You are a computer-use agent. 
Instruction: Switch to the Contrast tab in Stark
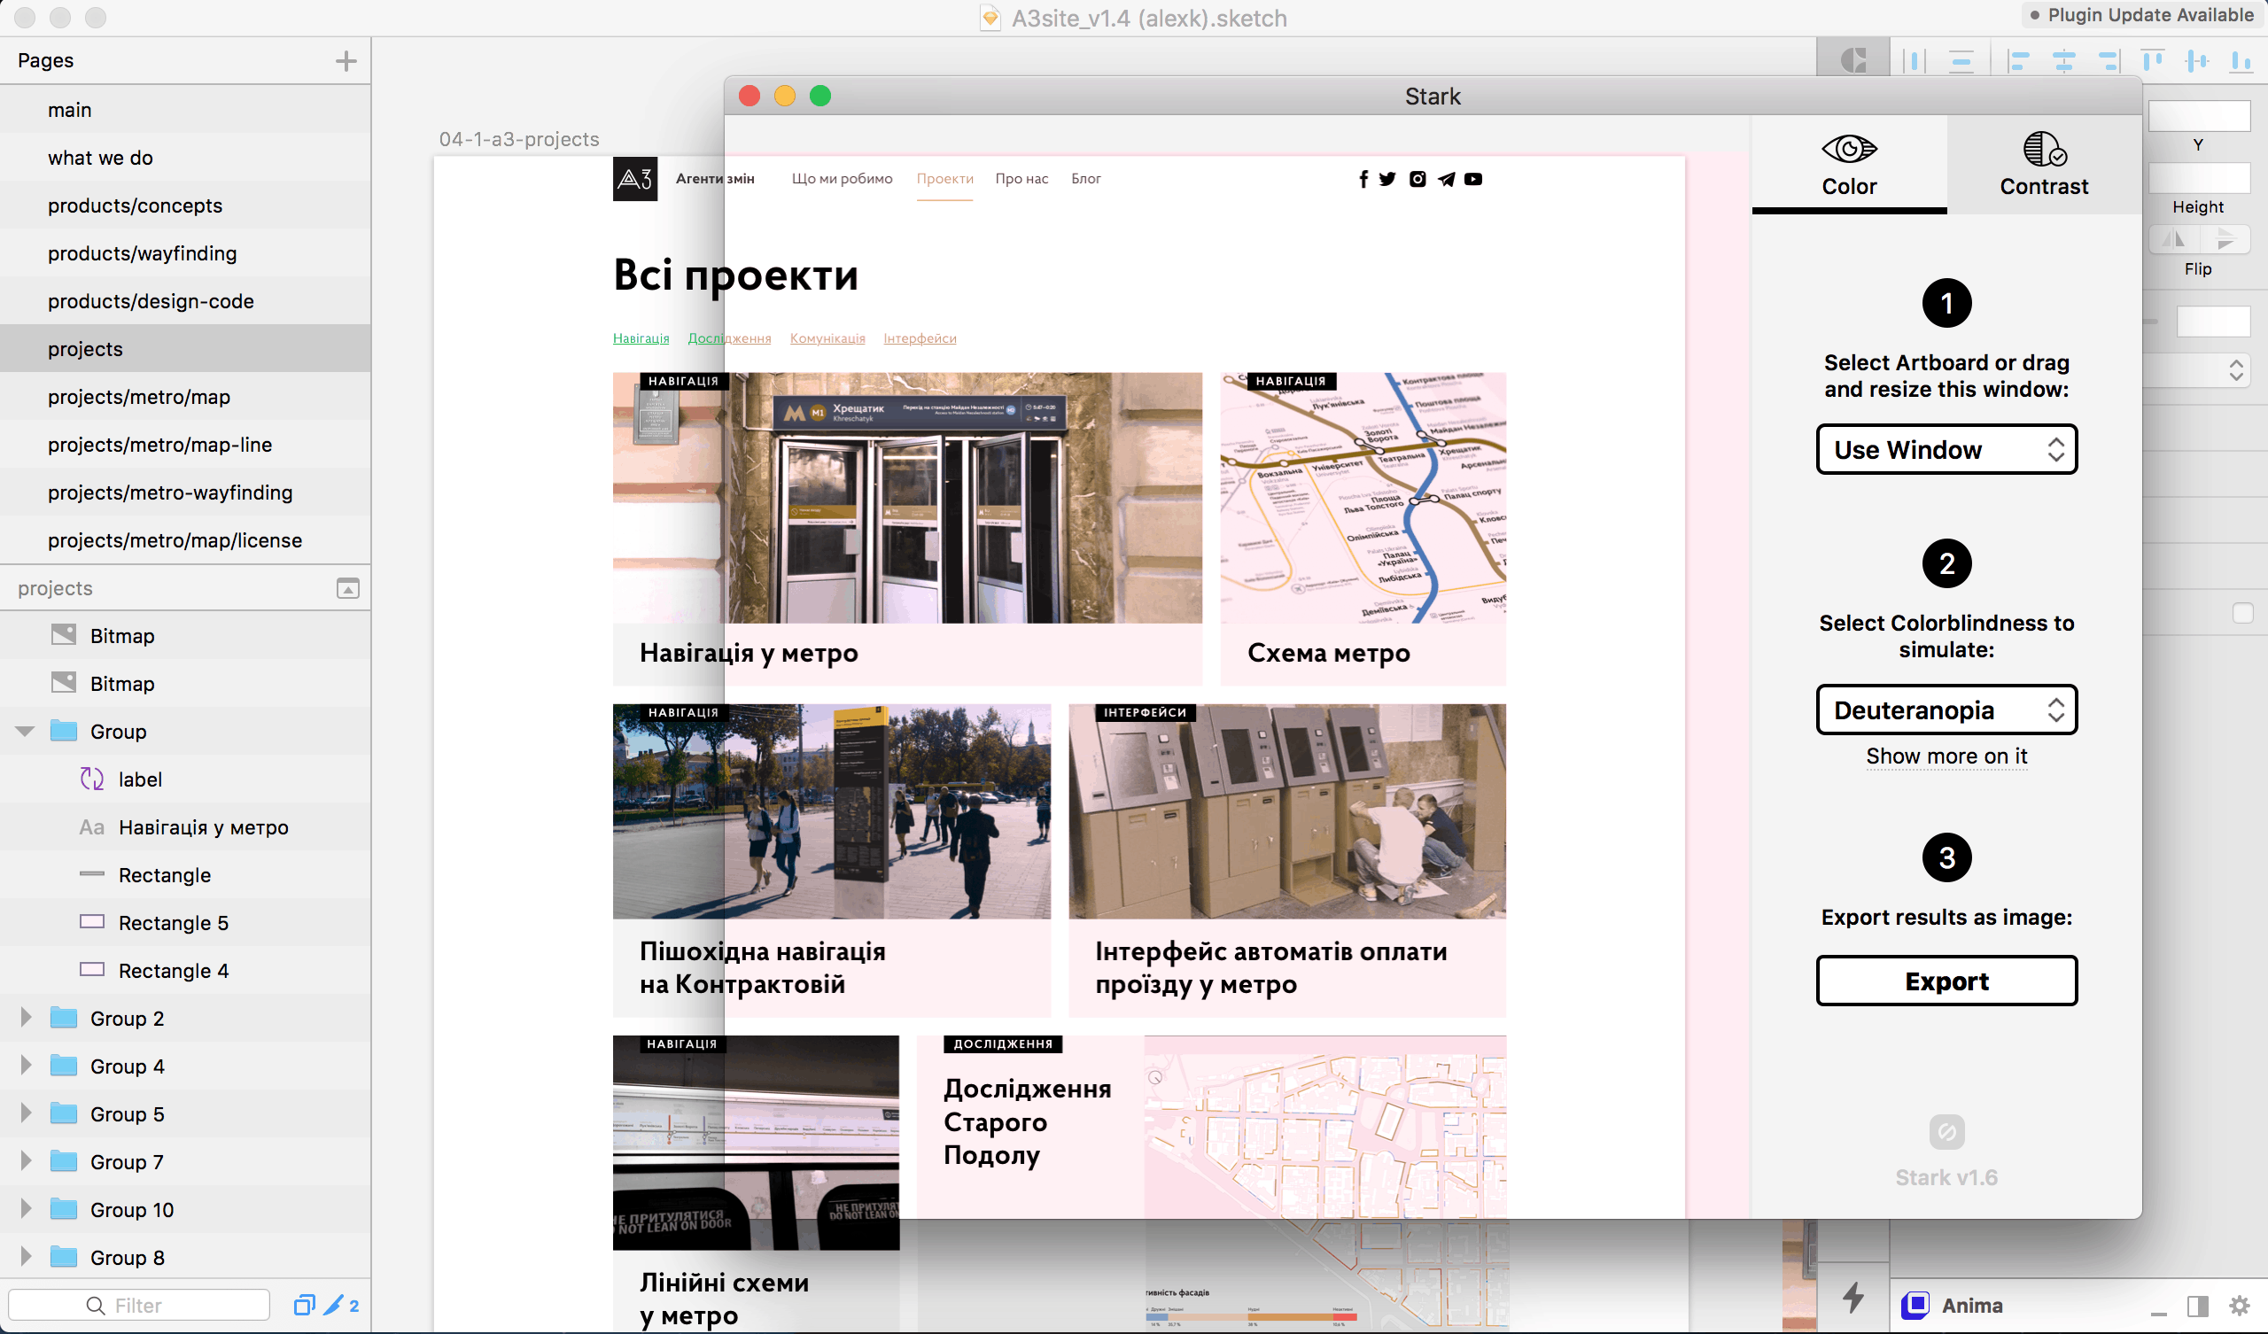coord(2043,164)
